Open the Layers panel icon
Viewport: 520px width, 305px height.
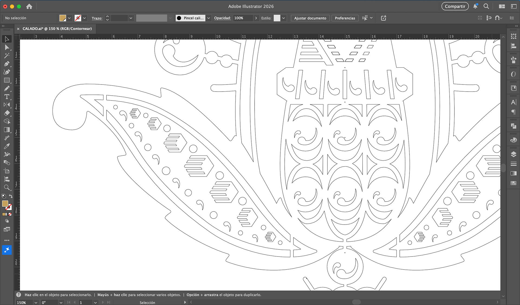(x=513, y=154)
